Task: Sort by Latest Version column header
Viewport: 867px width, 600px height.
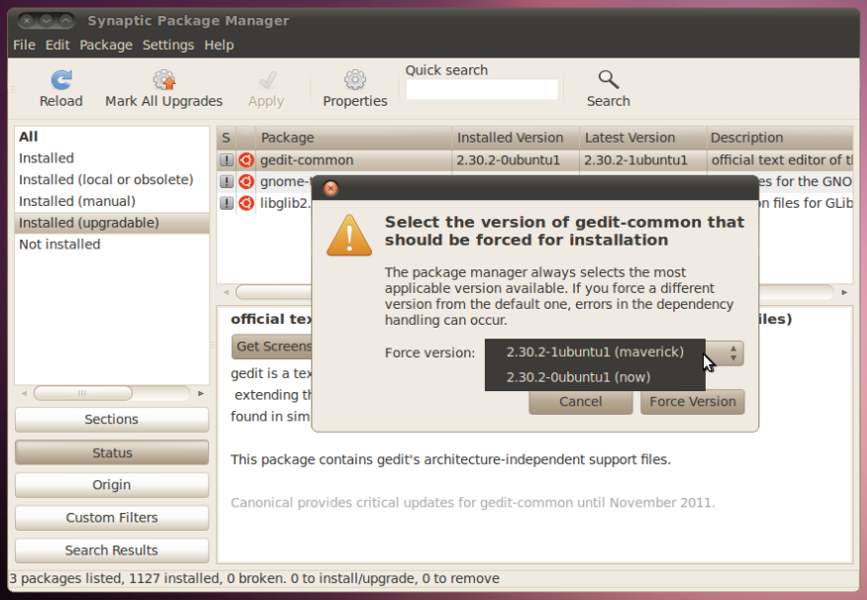Action: pos(643,138)
